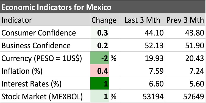Image resolution: width=206 pixels, height=103 pixels.
Task: Click the Consumer Confidence row label
Action: tap(39, 33)
